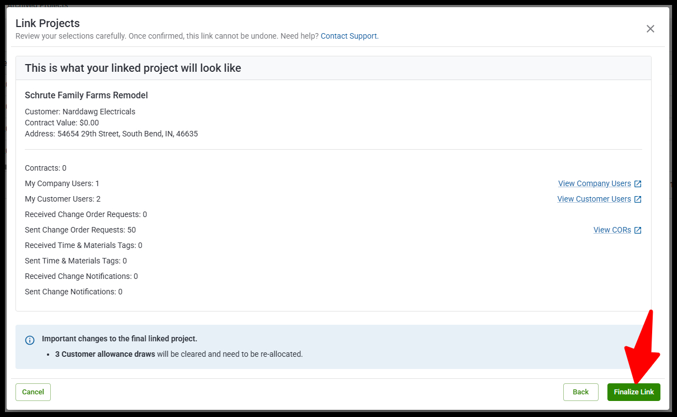Confirm with the Finalize Link button

(x=633, y=392)
